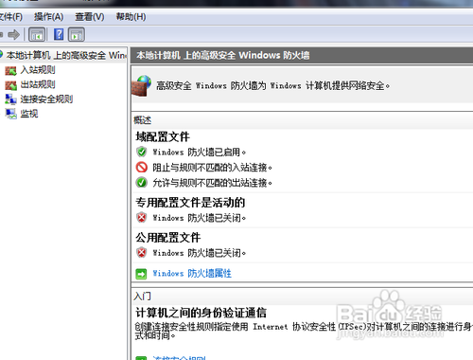Click the 公用配置文件 heading

tap(168, 238)
